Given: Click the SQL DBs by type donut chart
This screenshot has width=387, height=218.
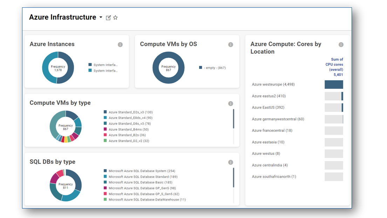Looking at the screenshot, I should [x=66, y=185].
